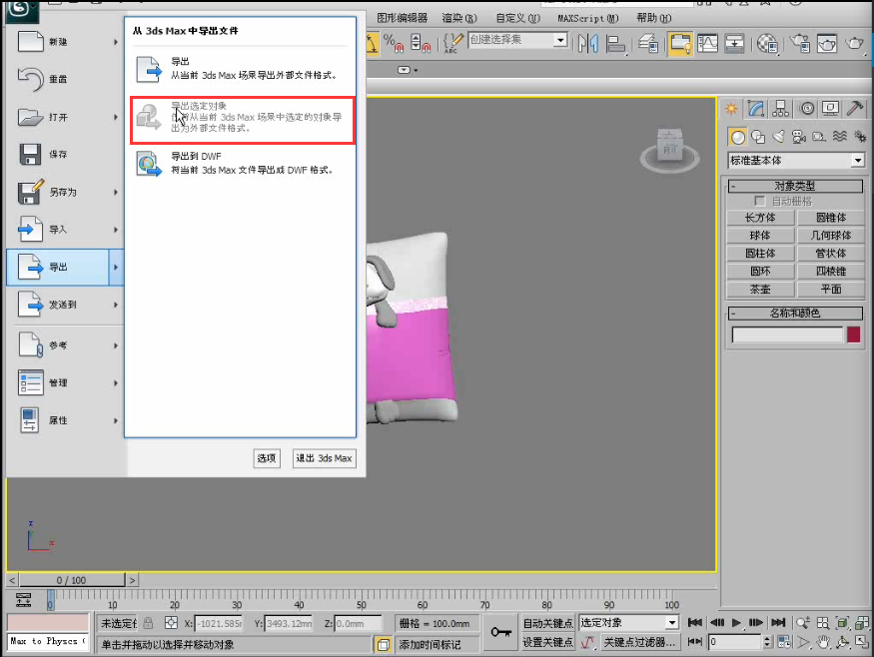Open the Hierarchy panel tab icon
Image resolution: width=874 pixels, height=657 pixels.
click(x=780, y=109)
